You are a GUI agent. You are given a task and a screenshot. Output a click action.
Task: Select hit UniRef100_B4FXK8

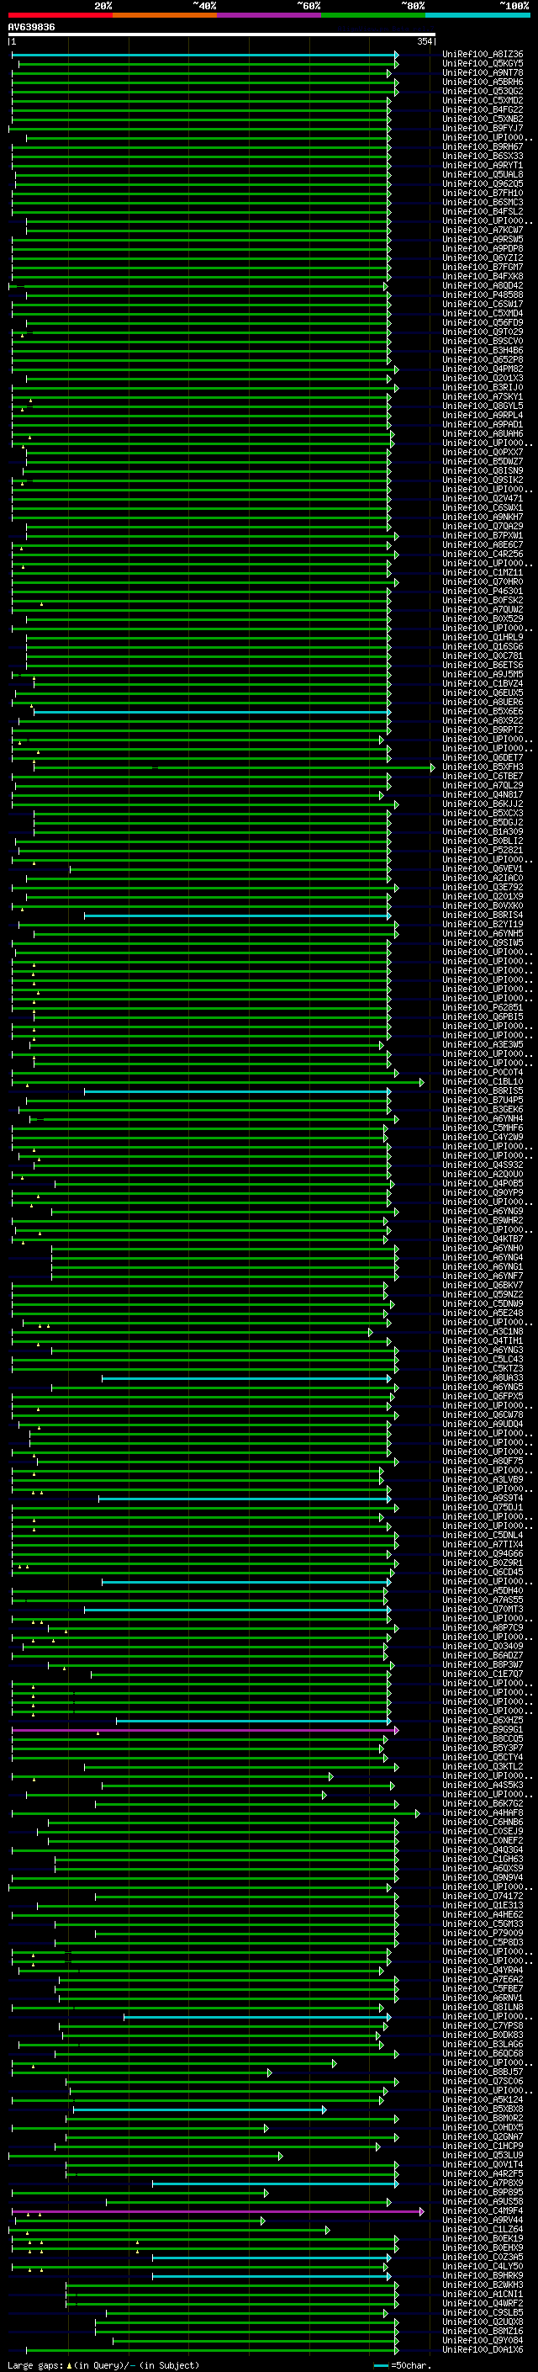(x=483, y=276)
